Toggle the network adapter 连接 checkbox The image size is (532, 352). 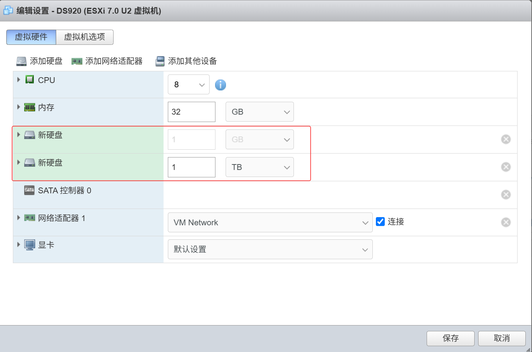click(380, 221)
